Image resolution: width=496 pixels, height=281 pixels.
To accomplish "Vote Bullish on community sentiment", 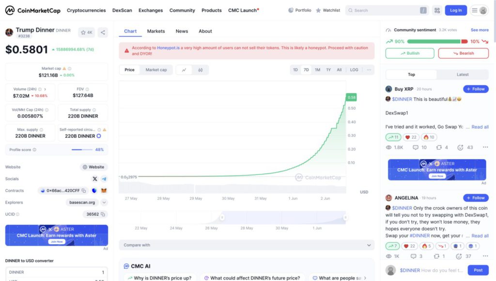I will tap(410, 53).
